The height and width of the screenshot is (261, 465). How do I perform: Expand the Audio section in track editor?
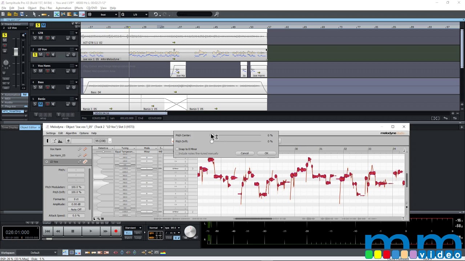coord(3,103)
